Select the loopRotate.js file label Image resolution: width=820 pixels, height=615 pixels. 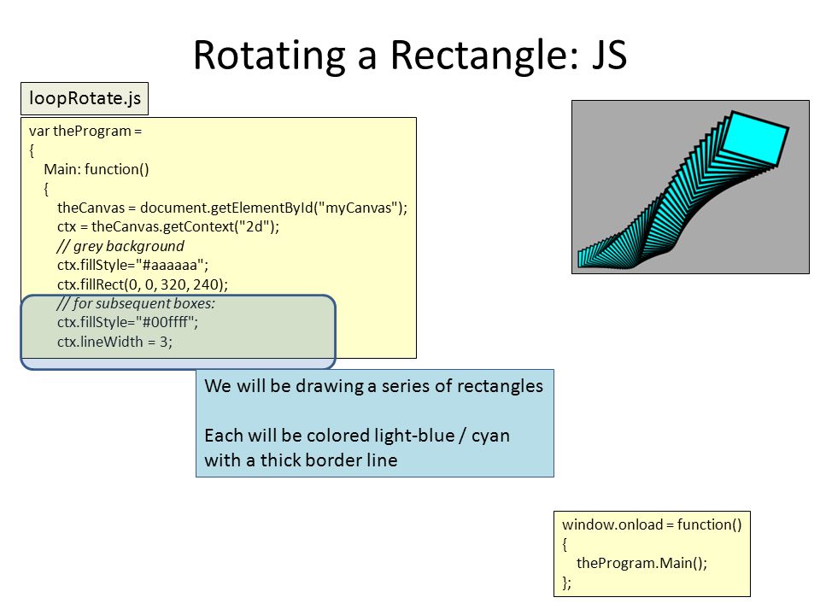coord(85,98)
